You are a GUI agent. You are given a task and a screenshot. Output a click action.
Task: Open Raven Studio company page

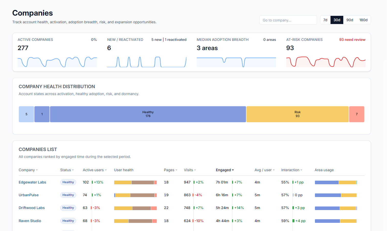[x=30, y=221]
